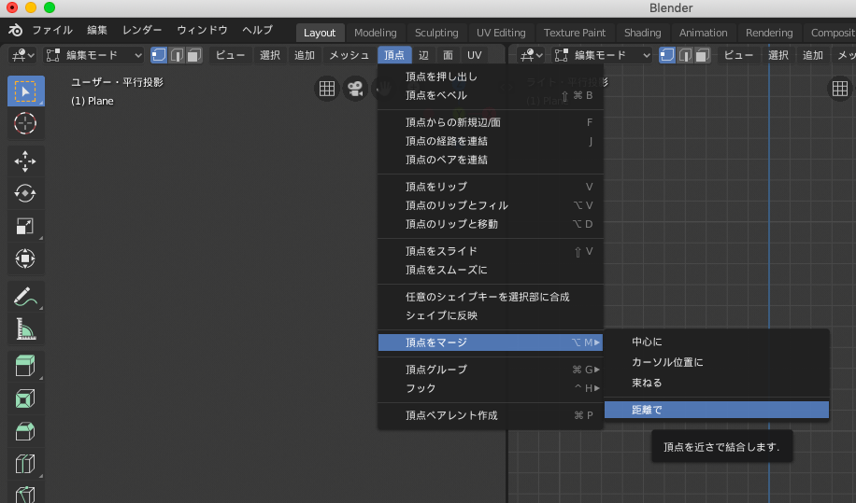Choose カーソル位置に merge option
The width and height of the screenshot is (856, 503).
coord(716,362)
